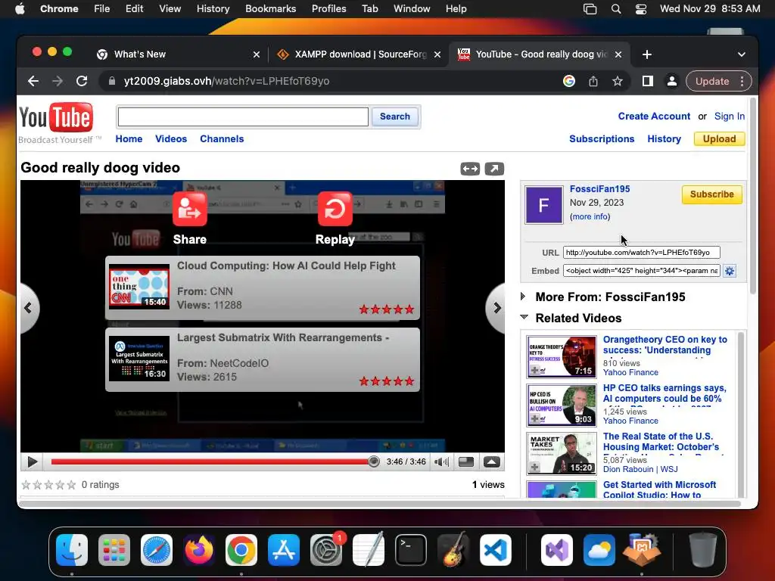The image size is (775, 581).
Task: Toggle the Chrome side panel icon
Action: pos(648,81)
